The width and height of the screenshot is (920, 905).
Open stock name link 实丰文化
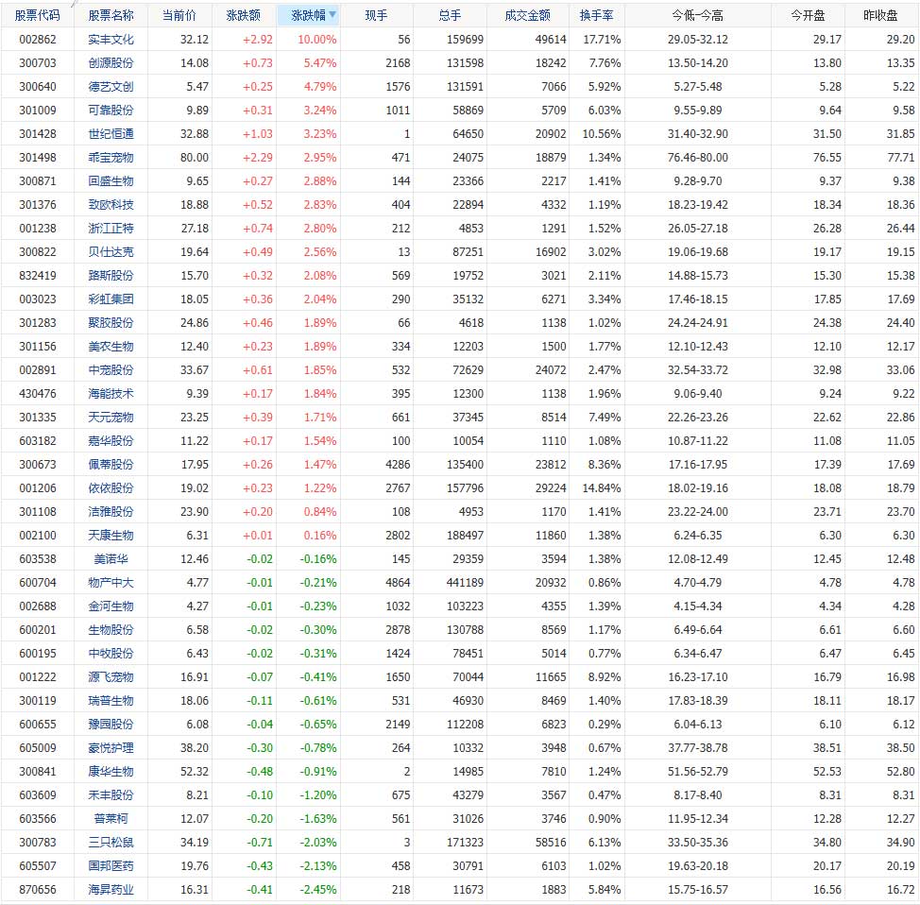(x=111, y=40)
